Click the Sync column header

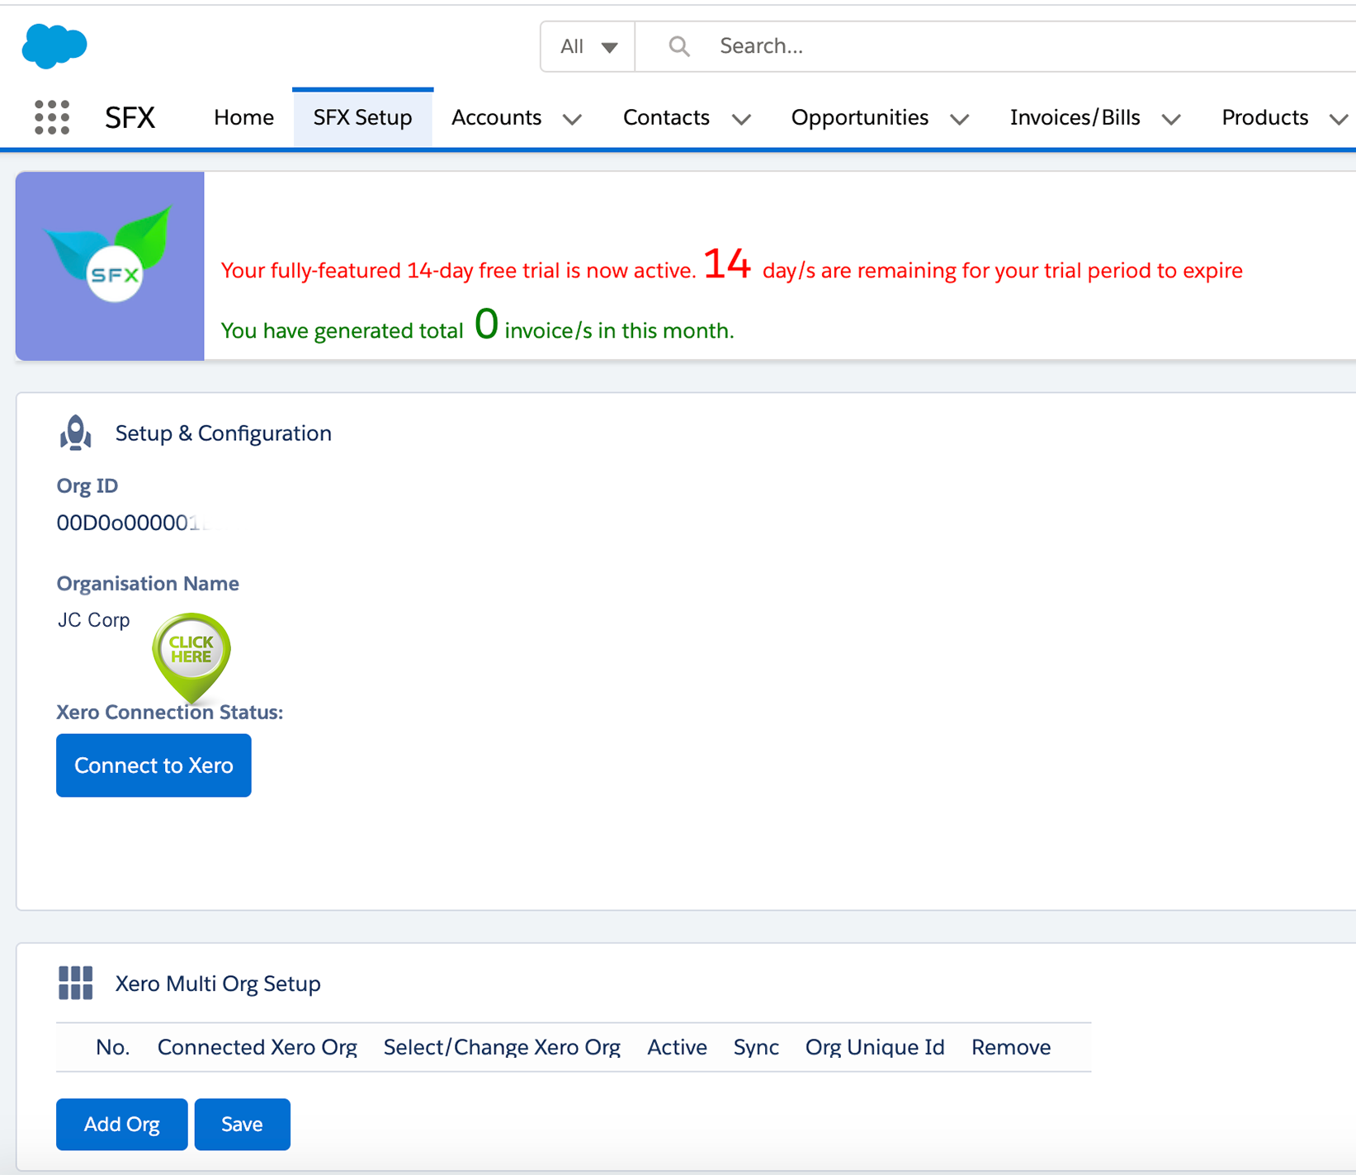[x=756, y=1047]
